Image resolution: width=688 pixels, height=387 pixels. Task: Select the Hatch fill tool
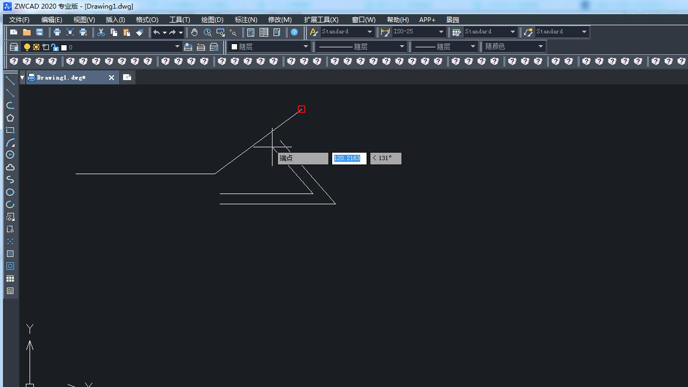pos(10,254)
